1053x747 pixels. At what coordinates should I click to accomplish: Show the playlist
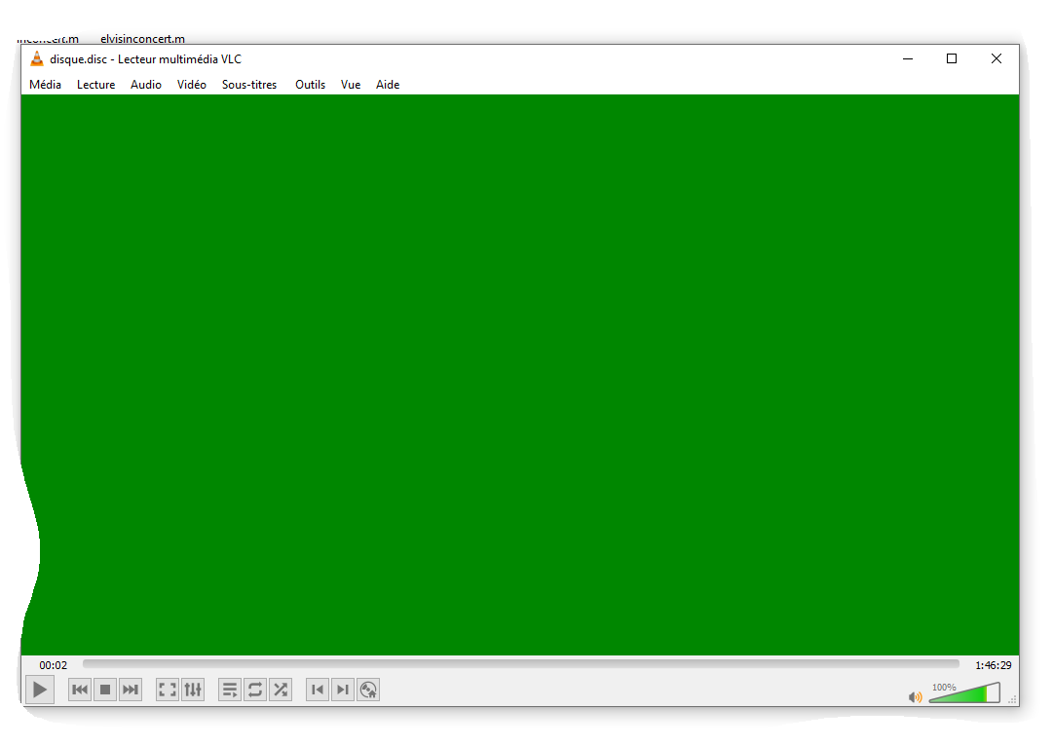tap(230, 690)
